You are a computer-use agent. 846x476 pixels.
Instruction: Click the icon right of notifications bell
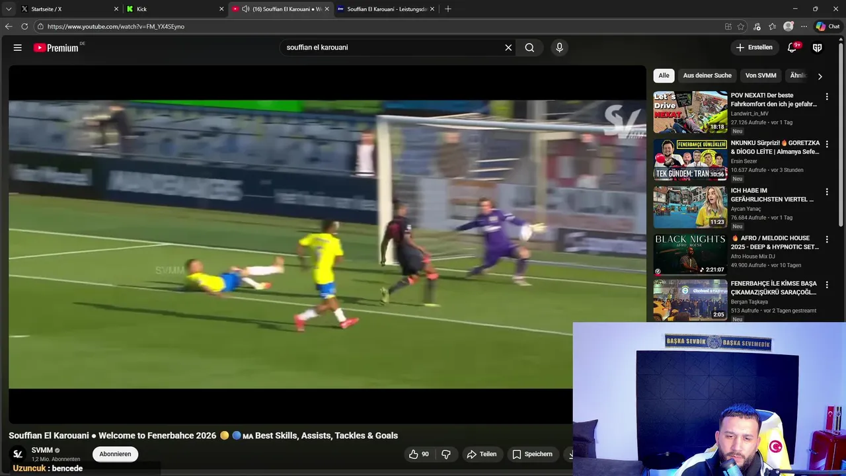(x=817, y=48)
